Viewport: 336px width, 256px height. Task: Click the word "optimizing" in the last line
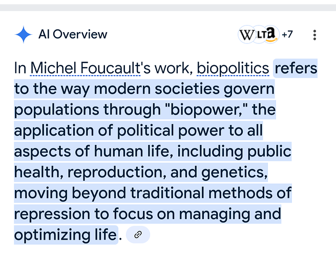(x=52, y=235)
